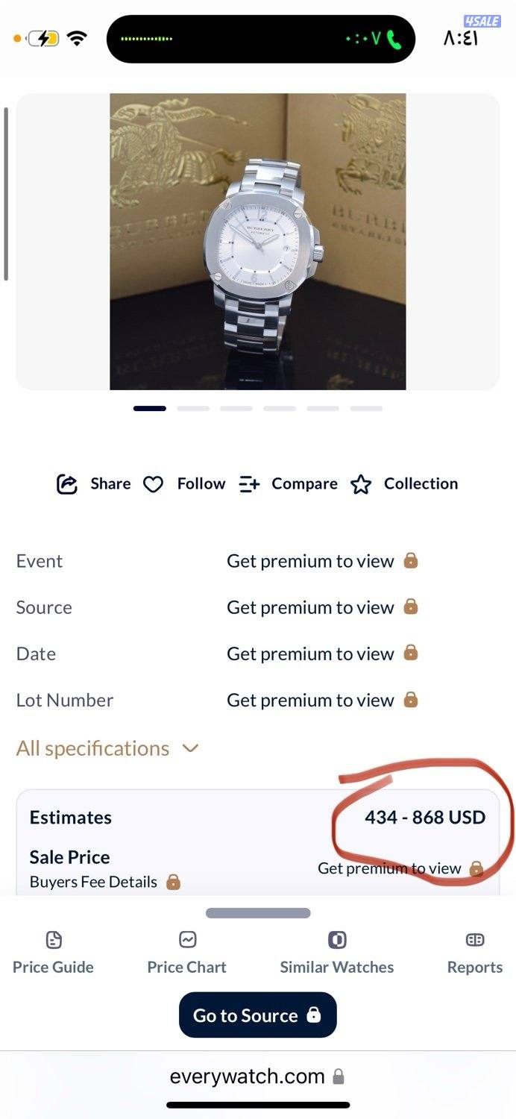Click the lock icon beside Event
The width and height of the screenshot is (516, 1119).
pos(410,560)
